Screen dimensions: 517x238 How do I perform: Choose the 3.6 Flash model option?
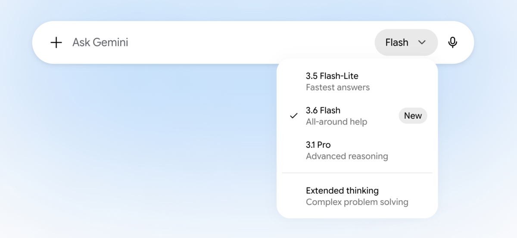point(357,116)
